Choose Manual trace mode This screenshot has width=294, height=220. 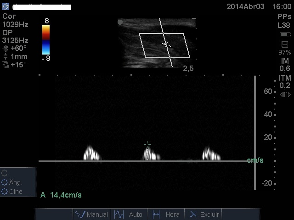coord(91,214)
